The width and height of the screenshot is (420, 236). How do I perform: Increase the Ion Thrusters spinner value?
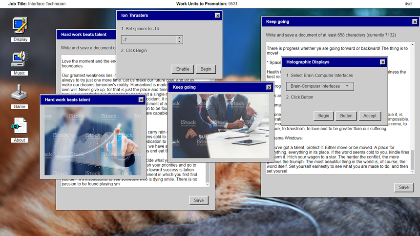[x=180, y=38]
